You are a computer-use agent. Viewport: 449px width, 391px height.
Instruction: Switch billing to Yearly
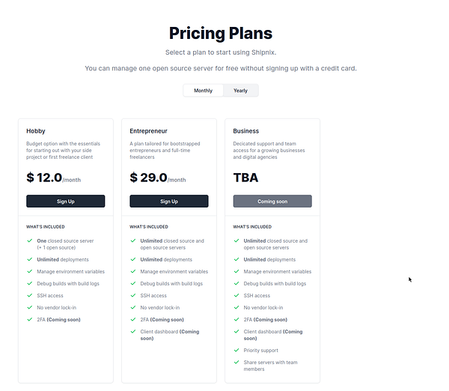[x=240, y=91]
